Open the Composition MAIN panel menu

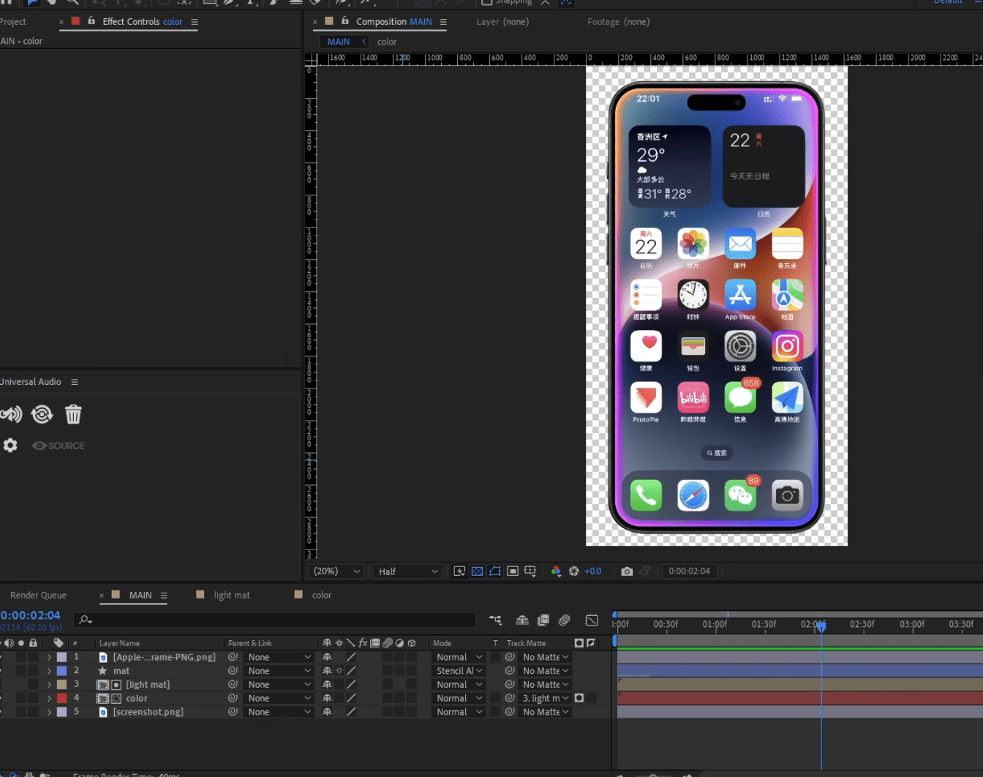[443, 22]
